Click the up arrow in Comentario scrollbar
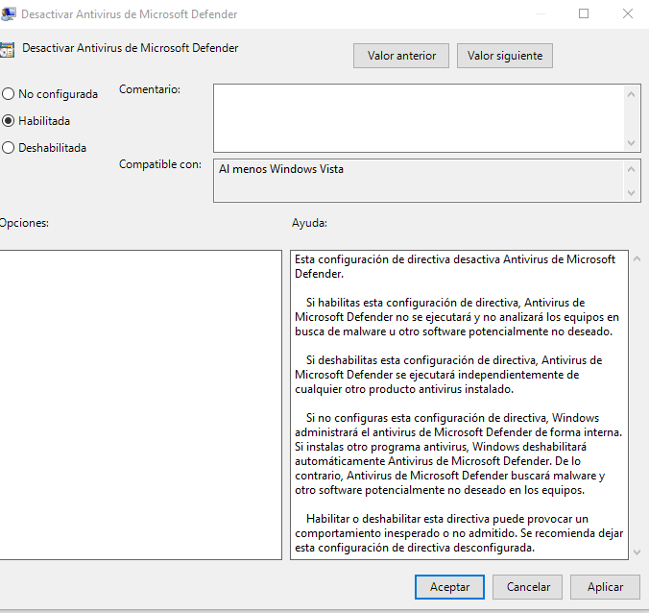The height and width of the screenshot is (613, 649). [x=632, y=94]
